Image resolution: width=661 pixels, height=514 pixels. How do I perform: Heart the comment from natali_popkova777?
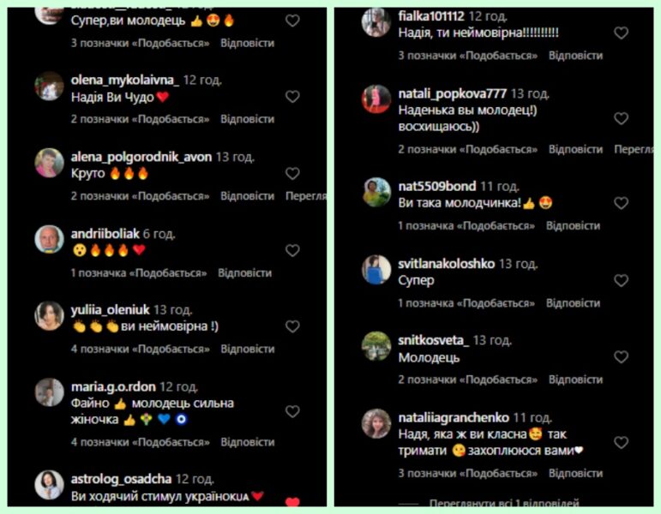point(621,119)
